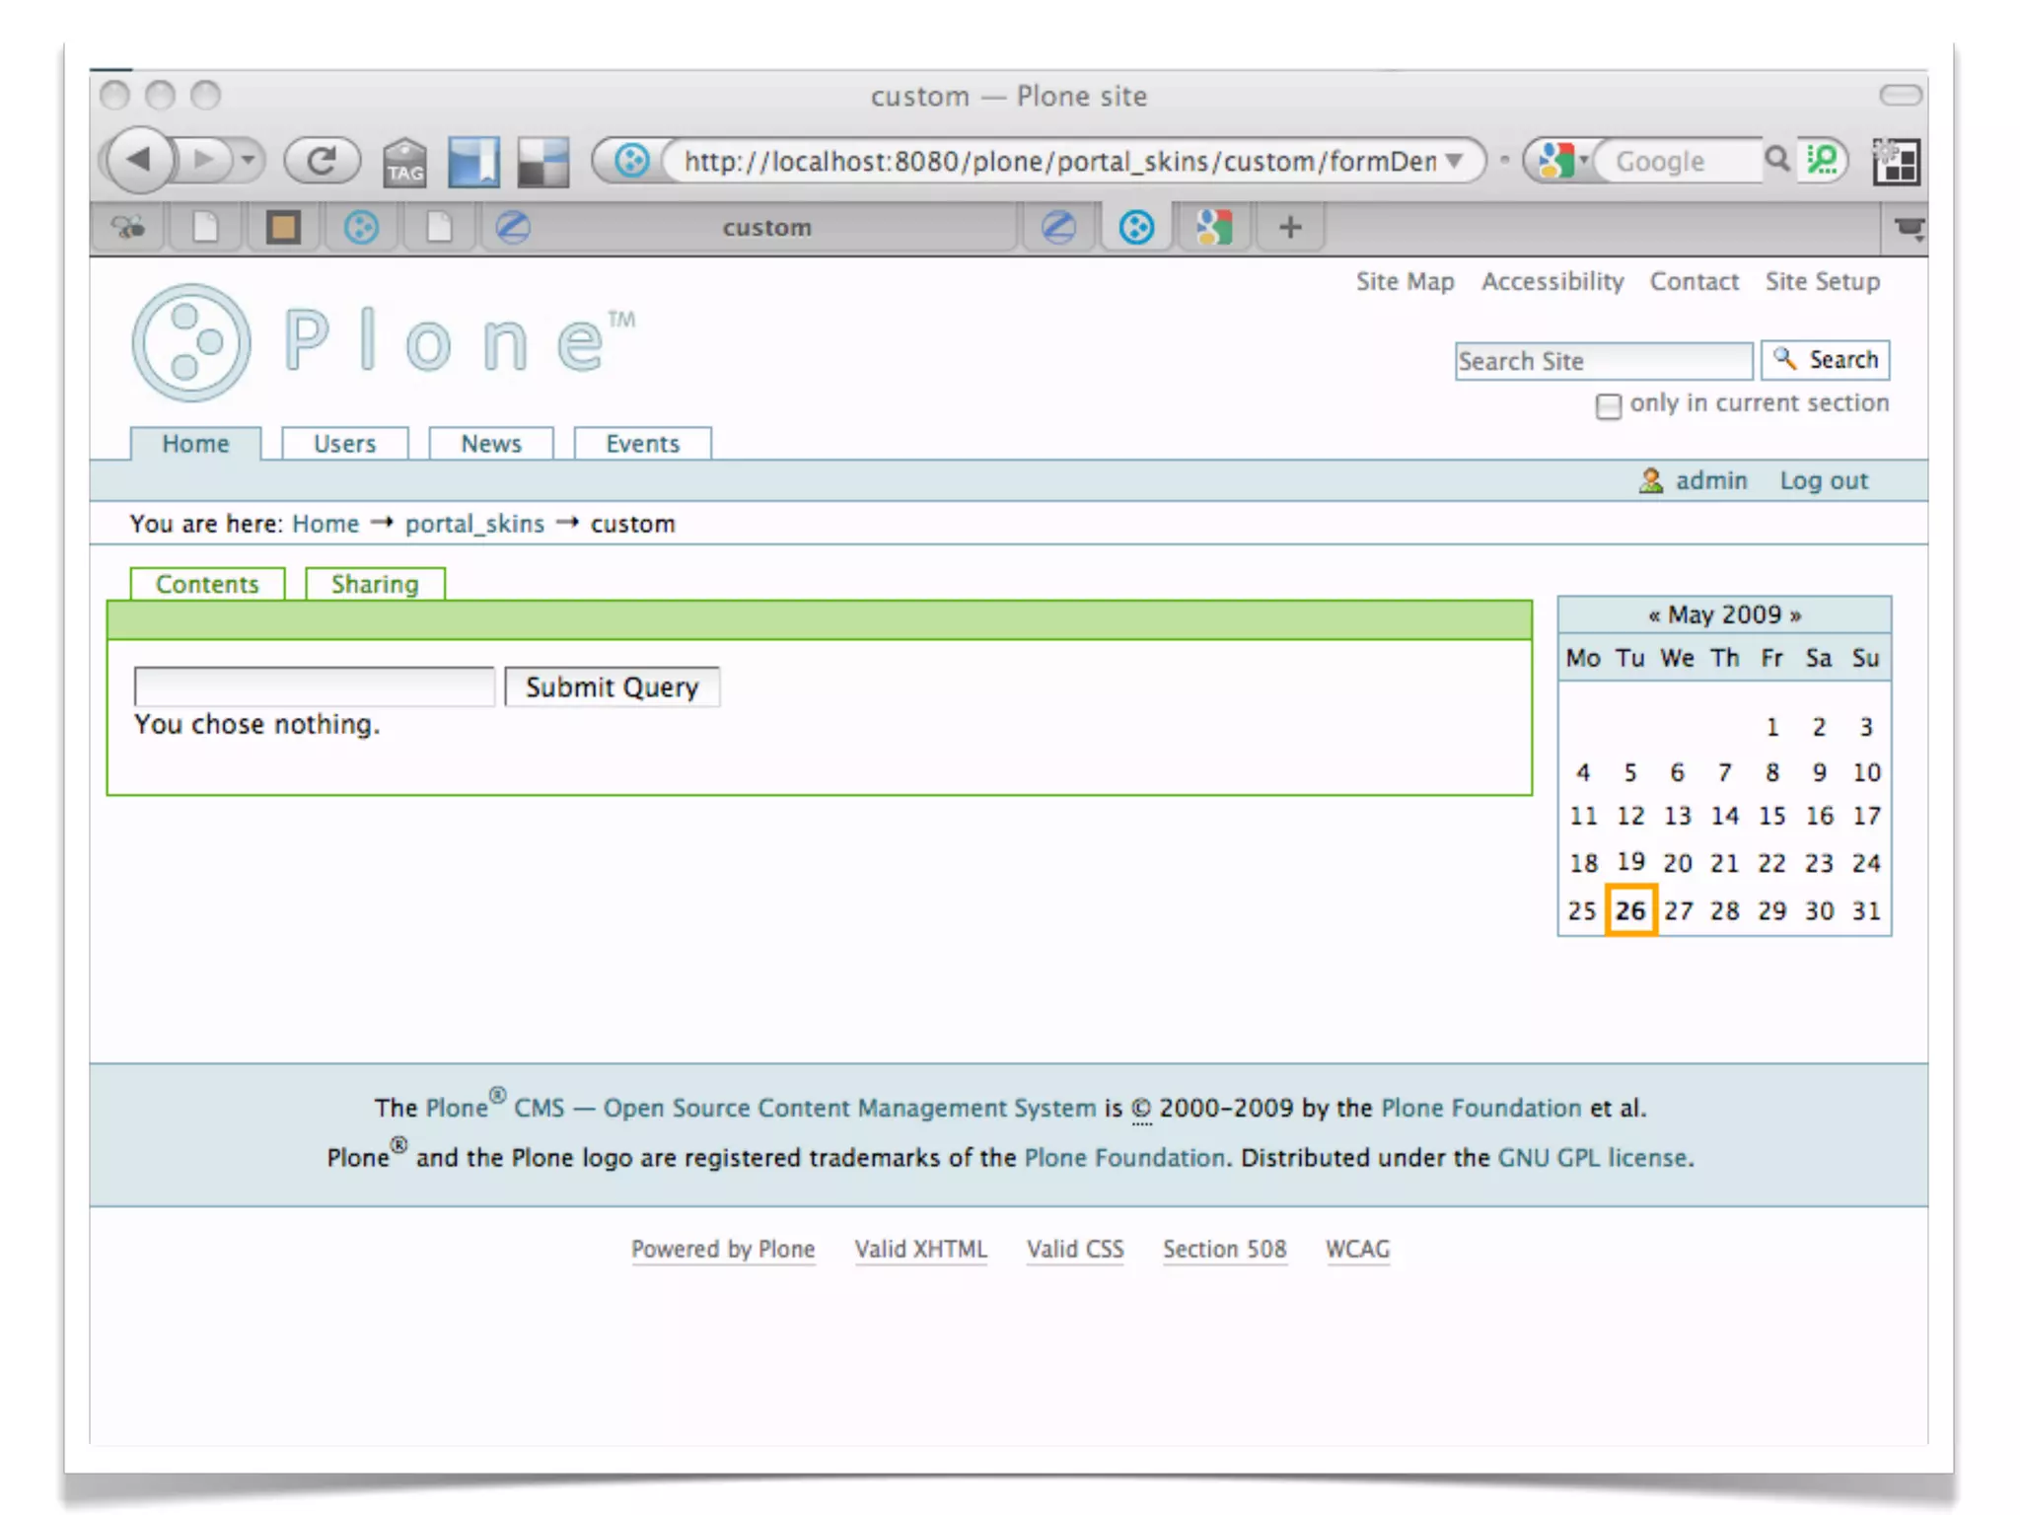The width and height of the screenshot is (2020, 1515).
Task: Open the Contents tab
Action: click(x=207, y=584)
